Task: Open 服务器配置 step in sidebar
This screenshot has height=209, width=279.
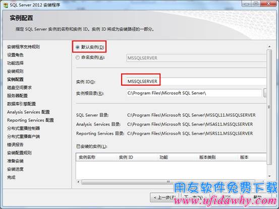Action: (18, 96)
